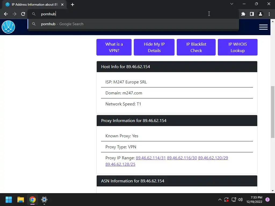The height and width of the screenshot is (206, 275).
Task: Open a new browser tab
Action: [x=73, y=5]
